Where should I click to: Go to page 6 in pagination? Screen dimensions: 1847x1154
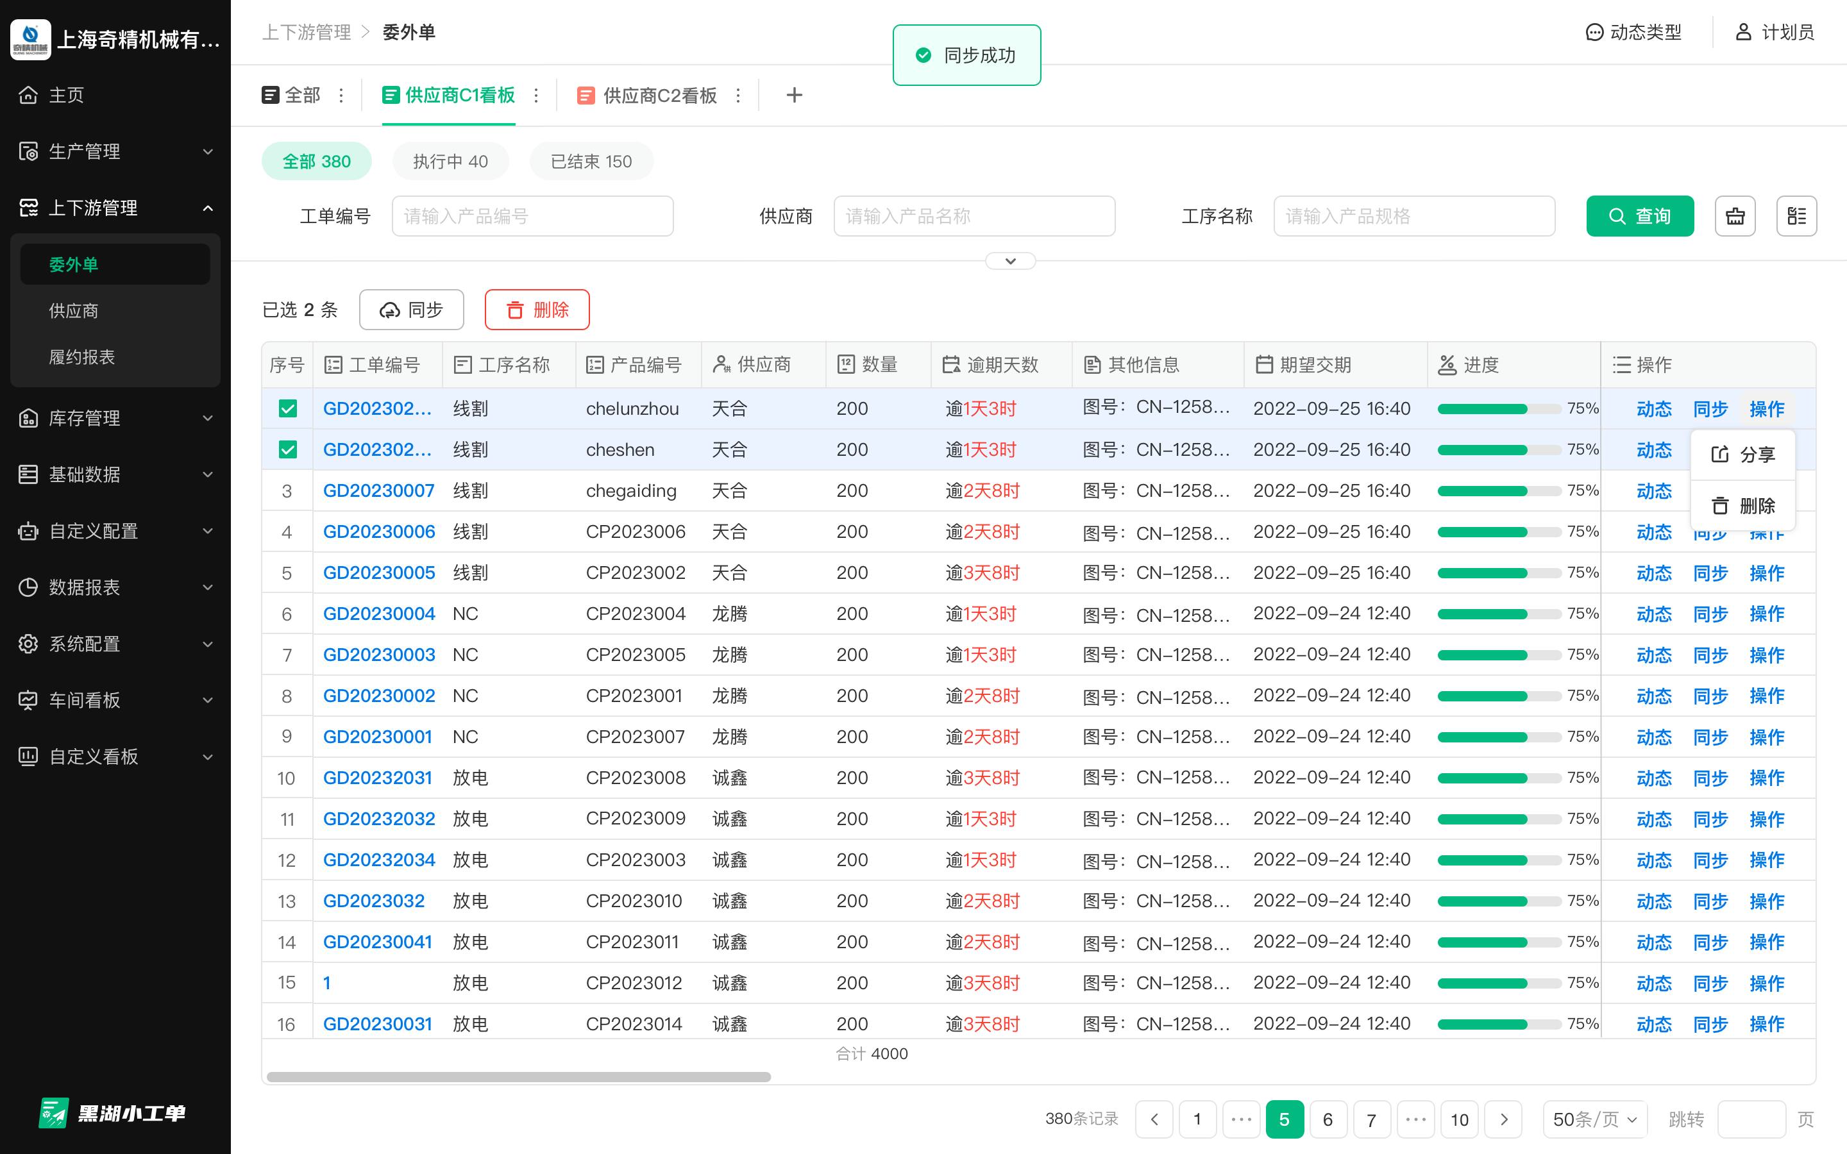click(1328, 1119)
